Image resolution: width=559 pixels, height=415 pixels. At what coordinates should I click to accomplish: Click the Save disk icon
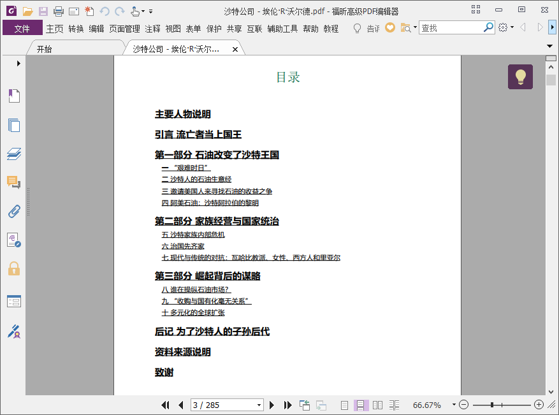pyautogui.click(x=43, y=11)
